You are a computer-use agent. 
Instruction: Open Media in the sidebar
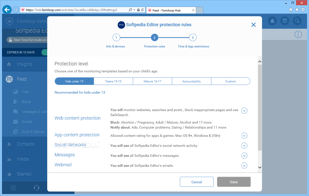(x=24, y=159)
